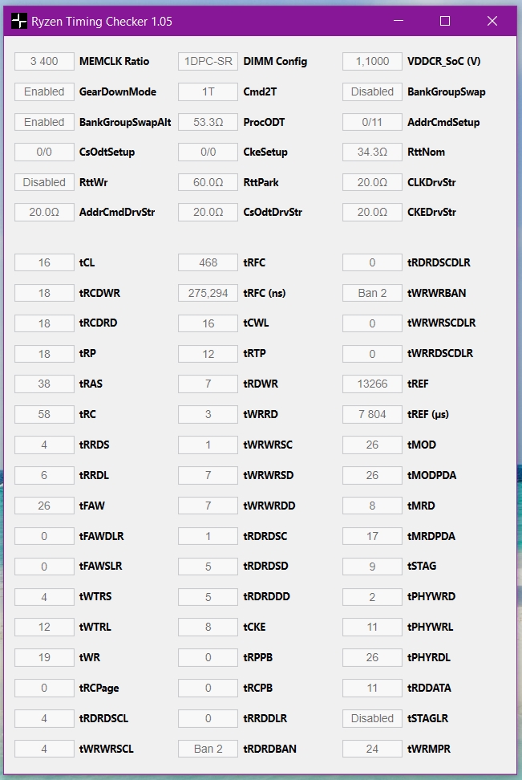Select the tRDRDSCL value field

44,718
